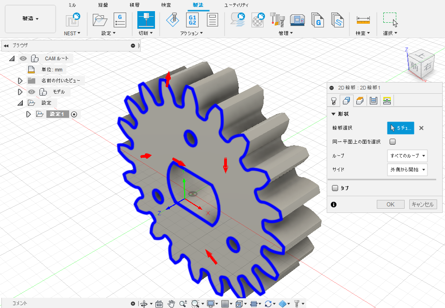
Task: Select the cutting (切断) tool icon
Action: click(146, 20)
